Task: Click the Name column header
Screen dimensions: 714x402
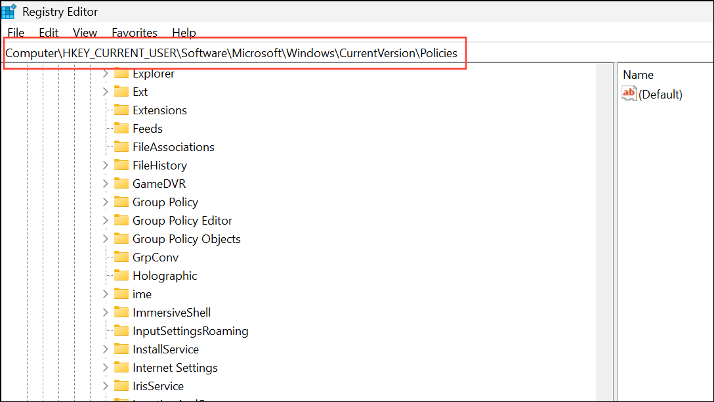Action: pos(638,74)
